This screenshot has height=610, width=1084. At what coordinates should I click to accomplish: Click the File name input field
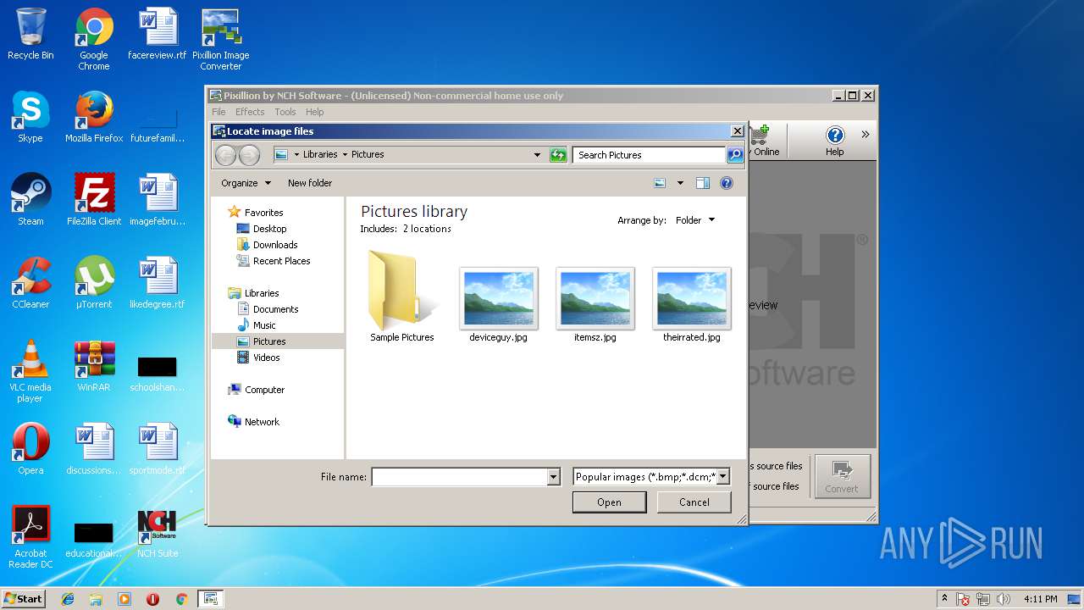tap(459, 477)
